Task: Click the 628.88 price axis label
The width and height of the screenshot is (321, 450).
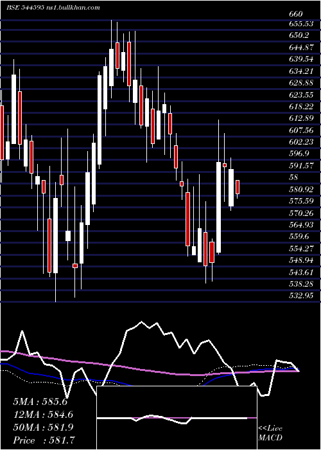Action: tap(301, 83)
